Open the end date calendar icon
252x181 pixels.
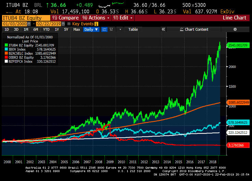click(63, 24)
